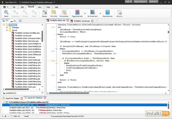Open the Object Pascal highlighter dropdown
Viewport: 172px width, 119px height.
pyautogui.click(x=140, y=1)
